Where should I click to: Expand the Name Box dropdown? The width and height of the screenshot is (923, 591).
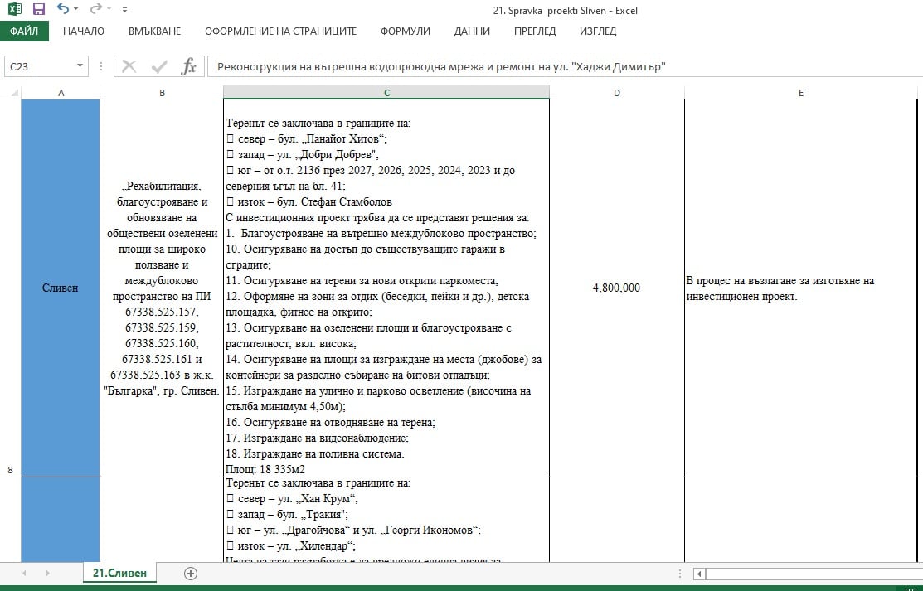(80, 67)
